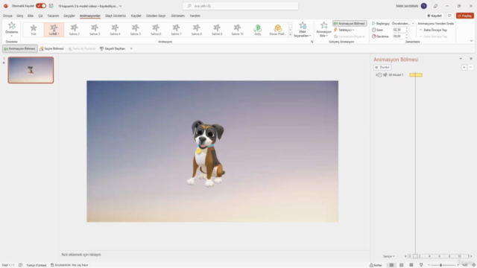Click the yellow animation timeline bar
Viewport: 477px width, 268px height.
(x=416, y=74)
